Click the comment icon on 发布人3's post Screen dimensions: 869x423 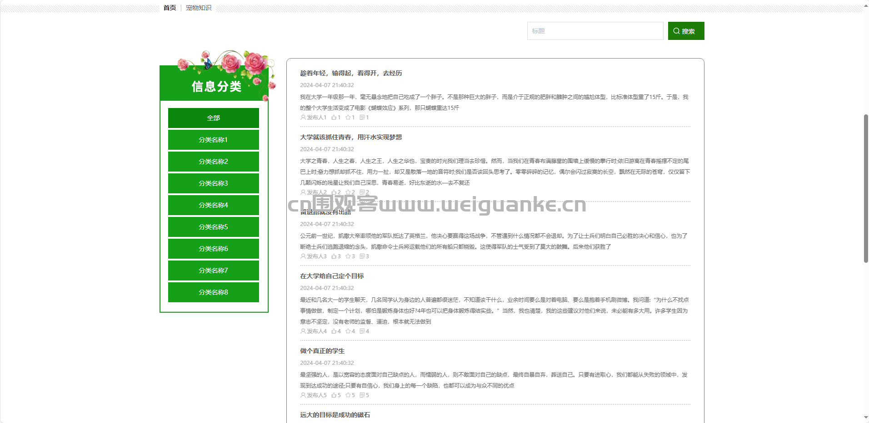(362, 256)
